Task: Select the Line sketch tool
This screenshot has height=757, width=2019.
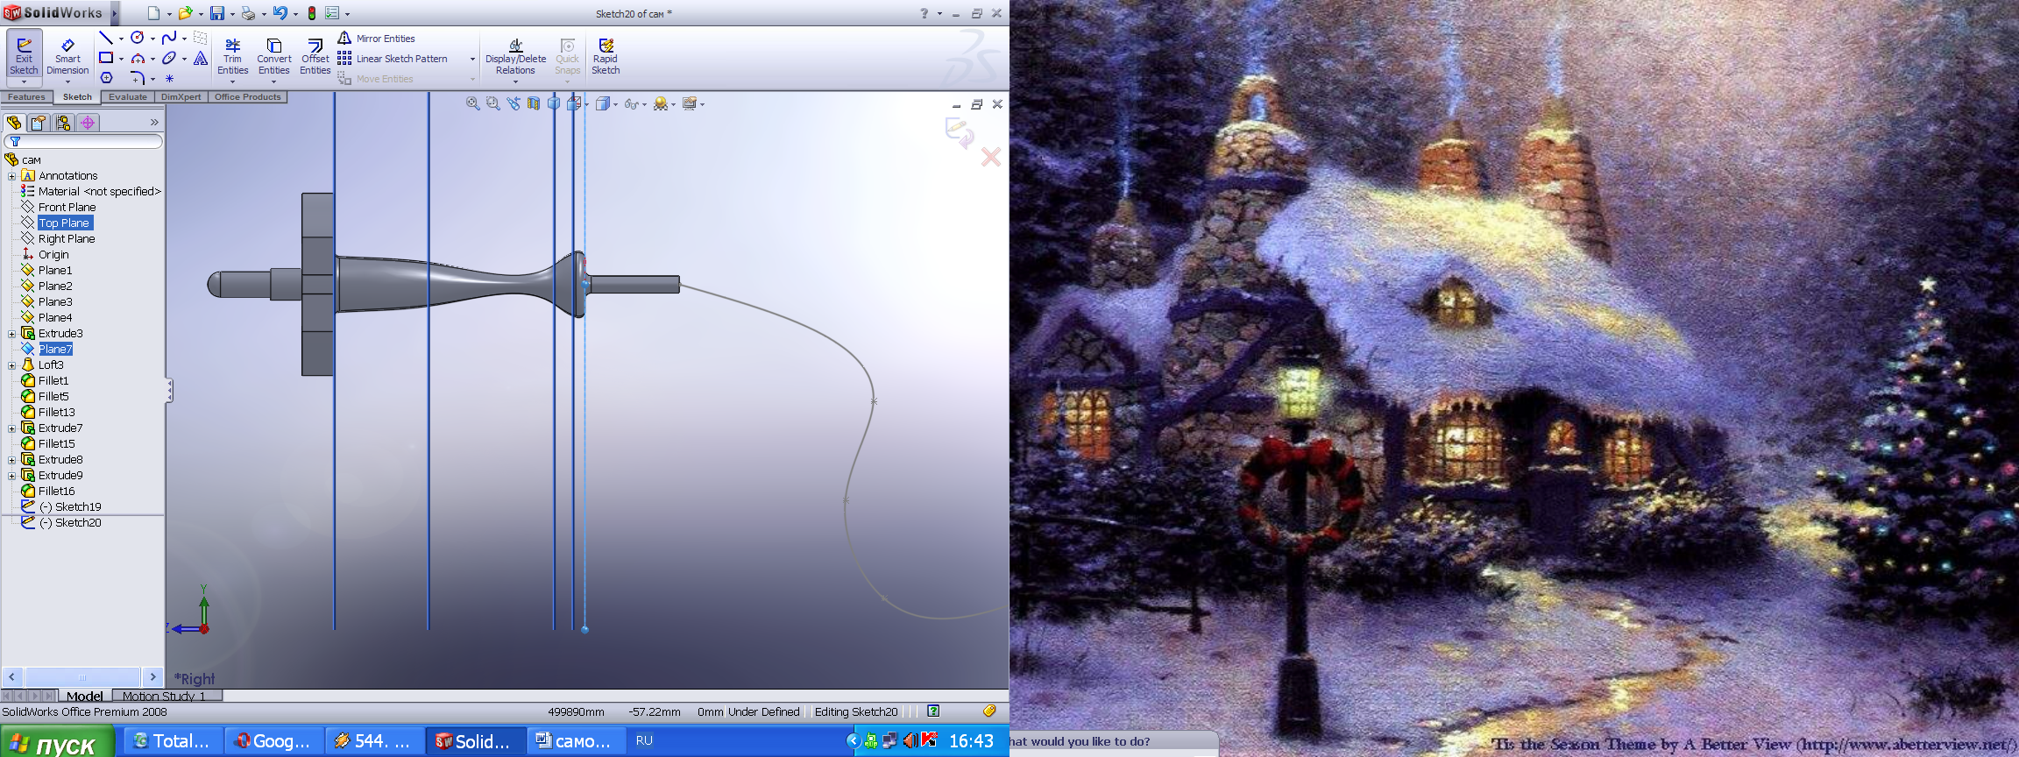Action: tap(106, 38)
